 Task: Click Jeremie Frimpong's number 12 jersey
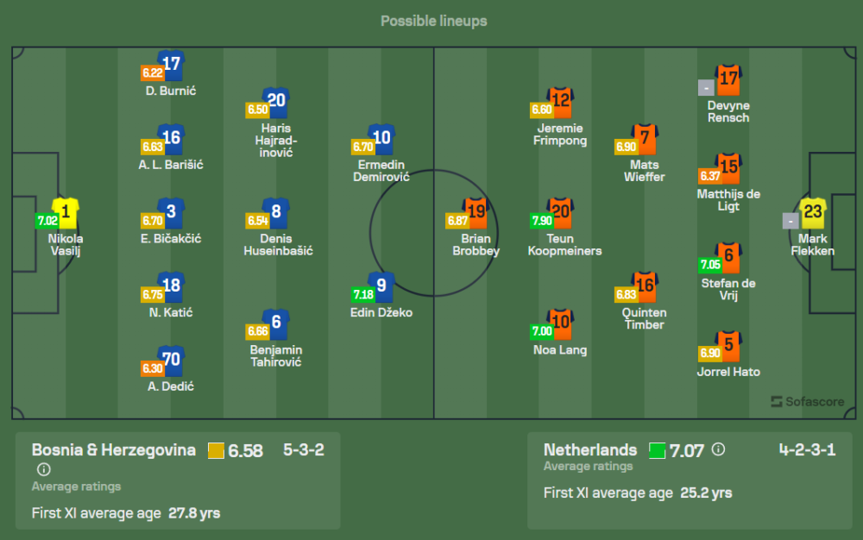(560, 103)
